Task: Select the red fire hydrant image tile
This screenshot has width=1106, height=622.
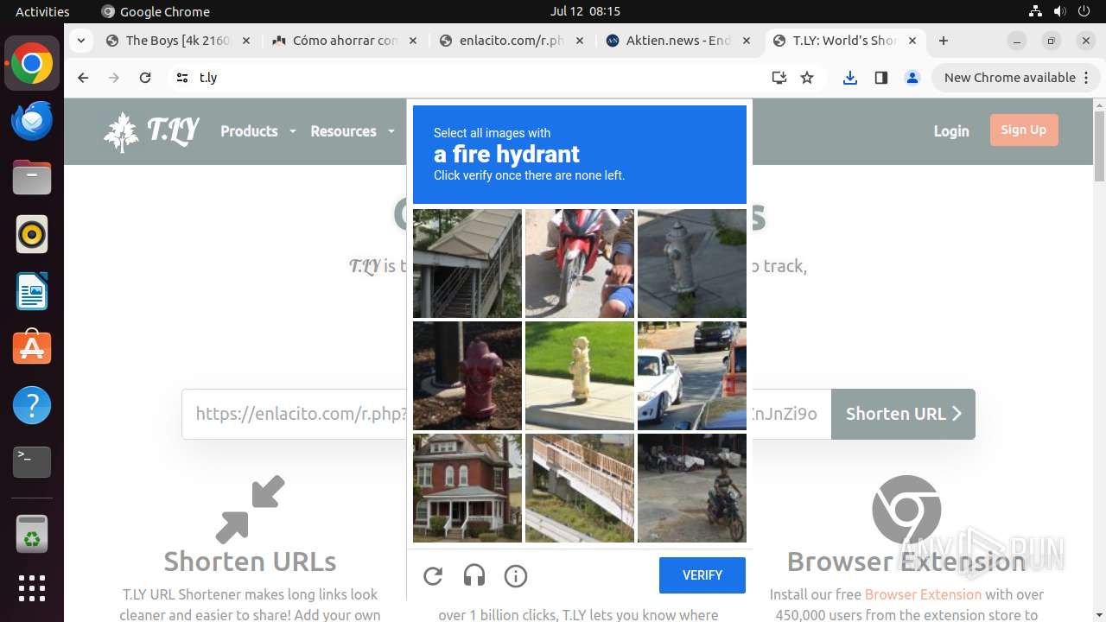Action: click(x=467, y=376)
